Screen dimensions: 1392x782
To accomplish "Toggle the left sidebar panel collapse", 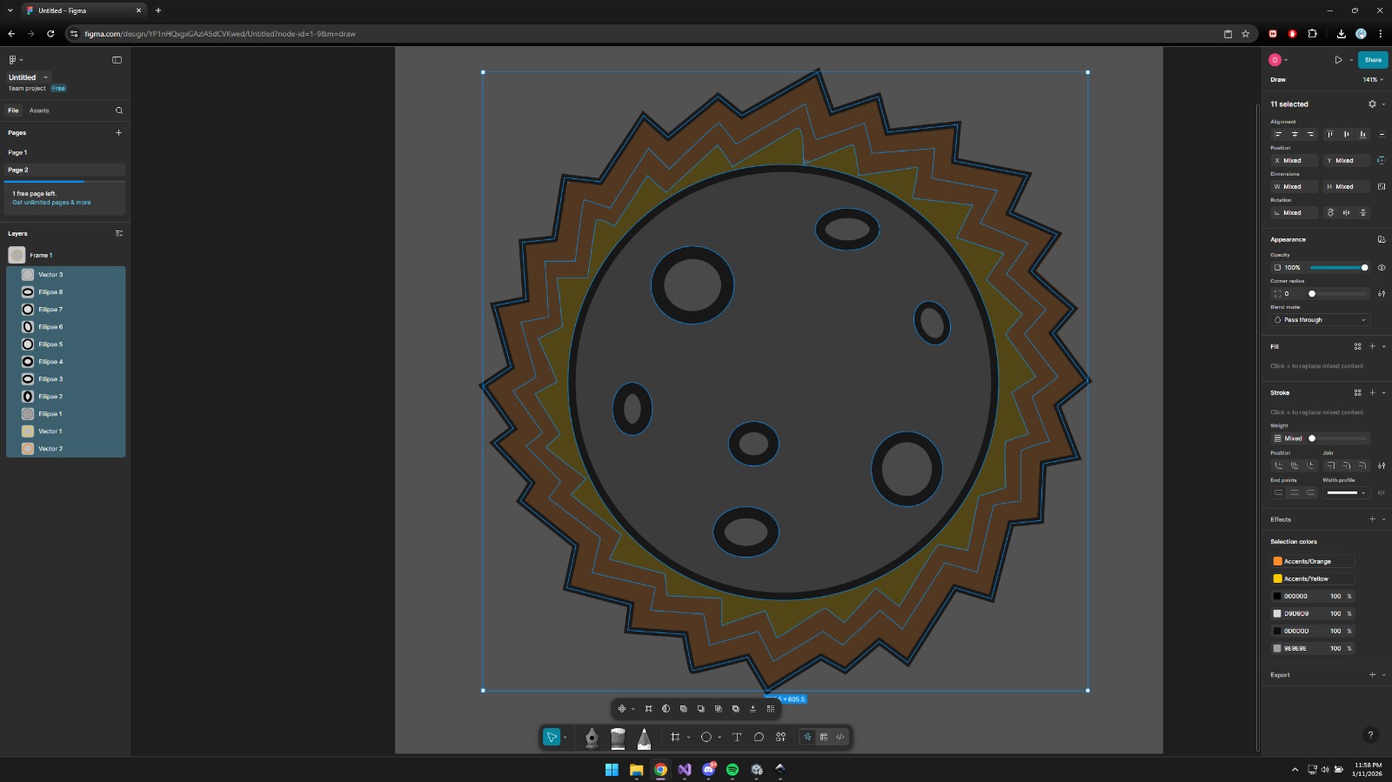I will coord(117,60).
